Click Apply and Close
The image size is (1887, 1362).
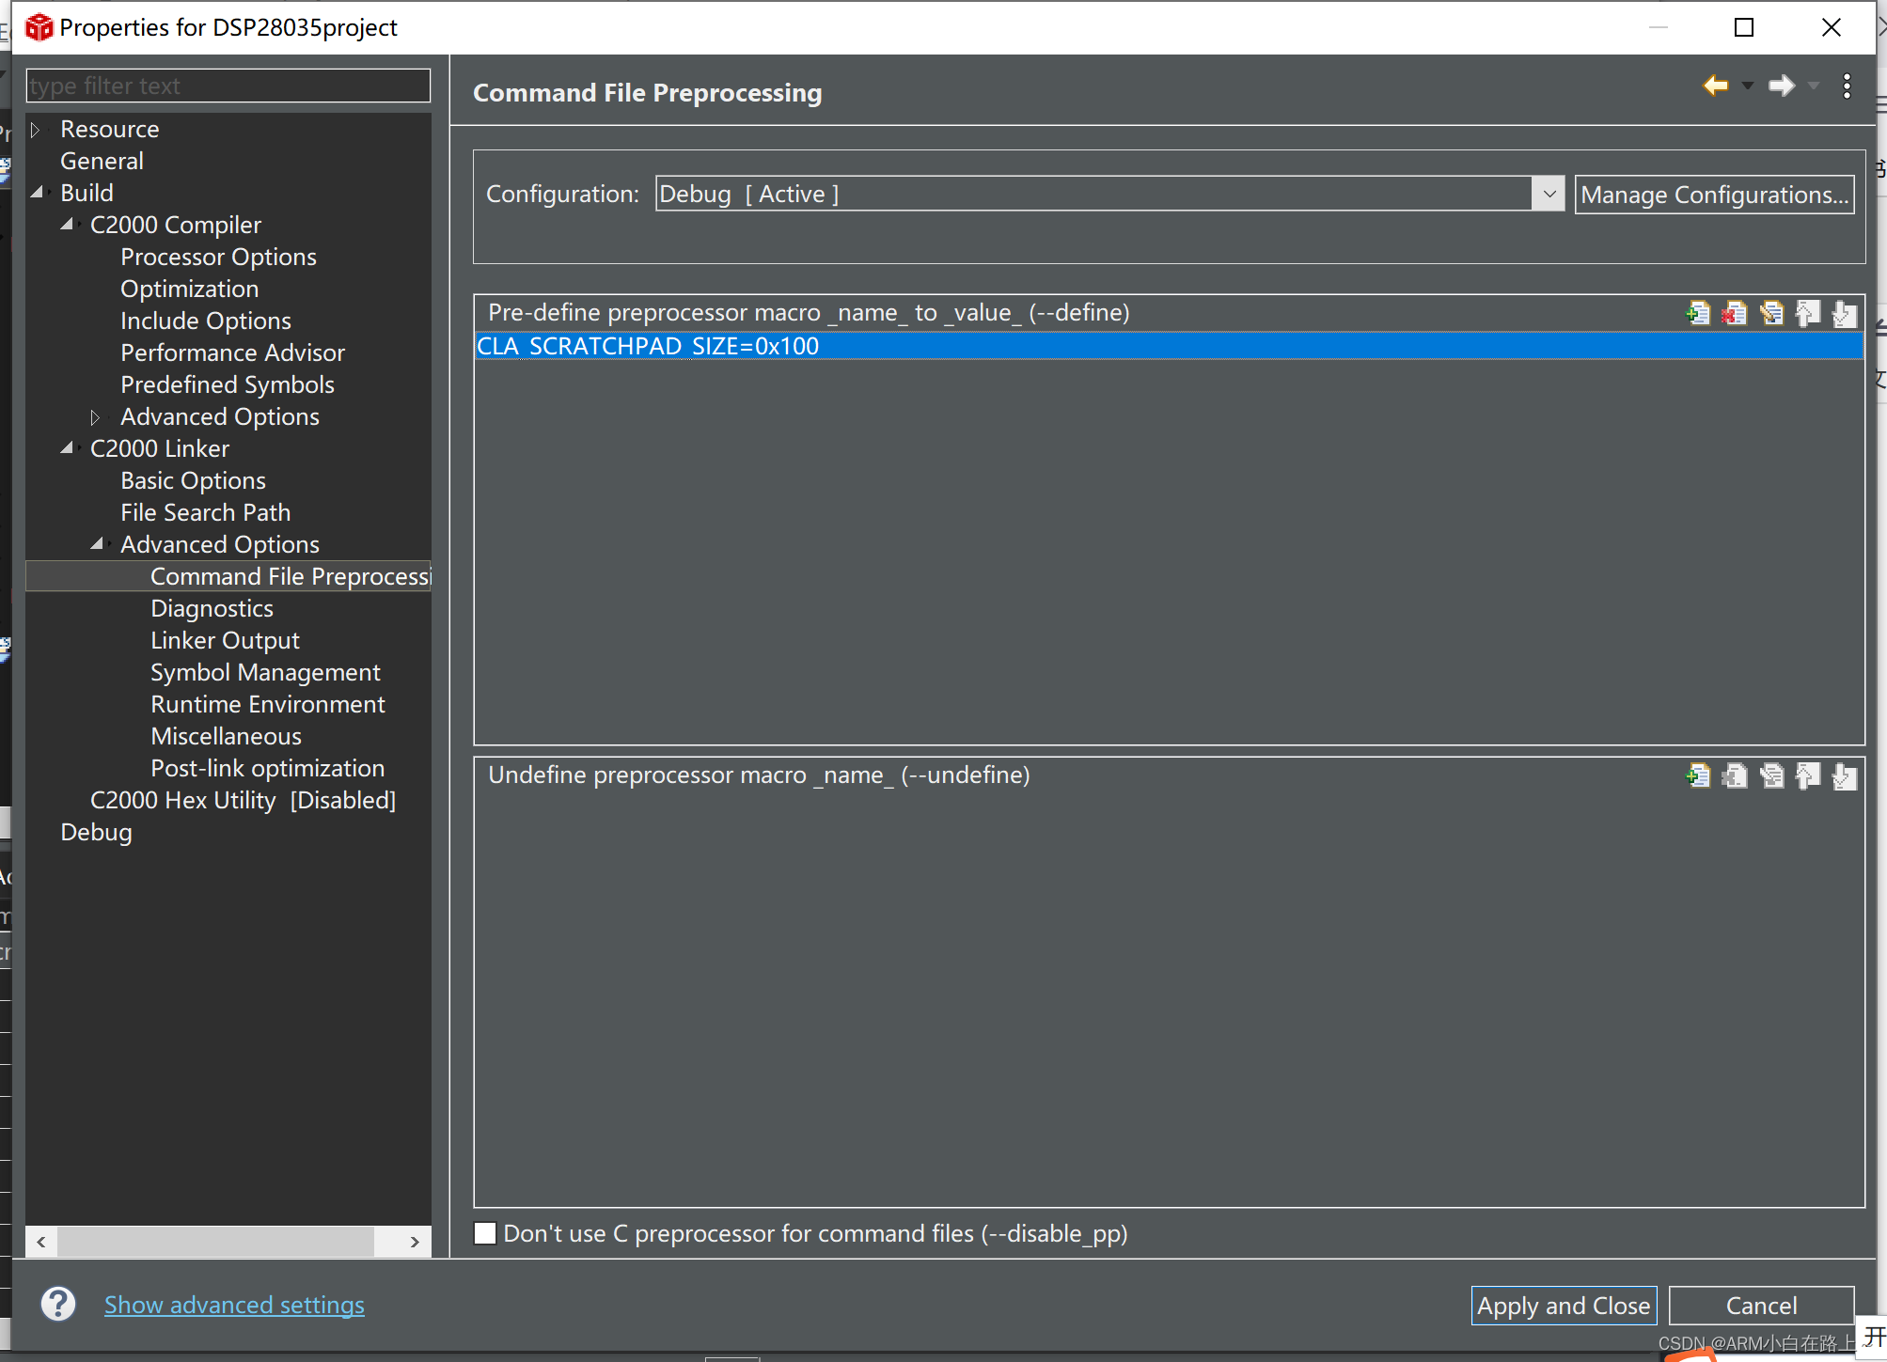point(1564,1306)
